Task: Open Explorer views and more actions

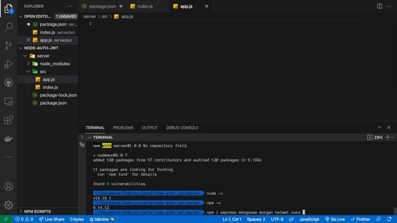Action: click(x=69, y=6)
